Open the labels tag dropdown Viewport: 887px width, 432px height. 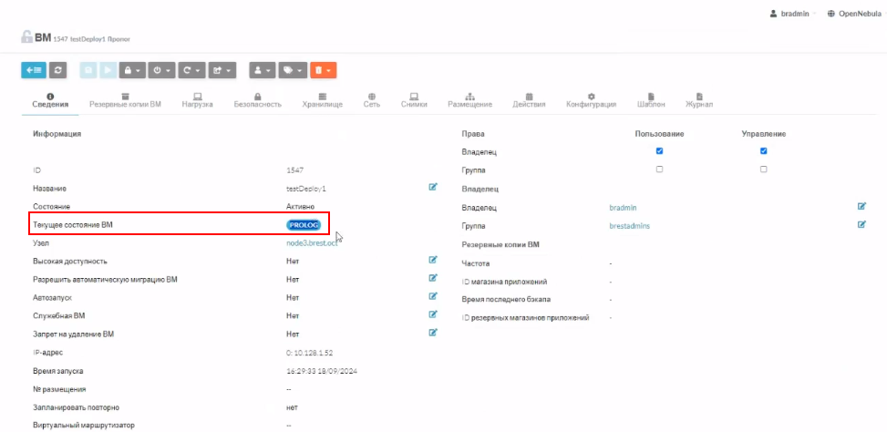[x=291, y=69]
